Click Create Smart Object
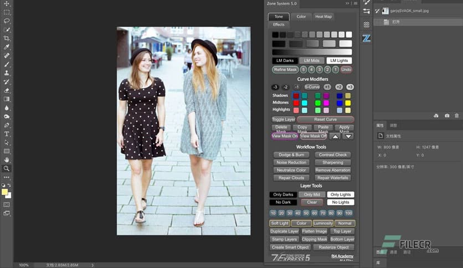The width and height of the screenshot is (463, 268). coord(290,248)
